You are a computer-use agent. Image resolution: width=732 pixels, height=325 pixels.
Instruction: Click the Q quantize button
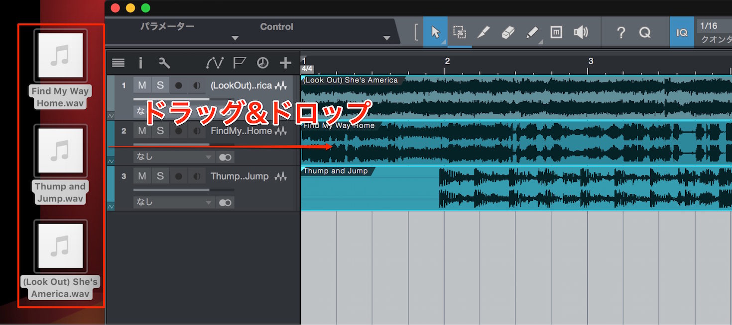(x=645, y=33)
